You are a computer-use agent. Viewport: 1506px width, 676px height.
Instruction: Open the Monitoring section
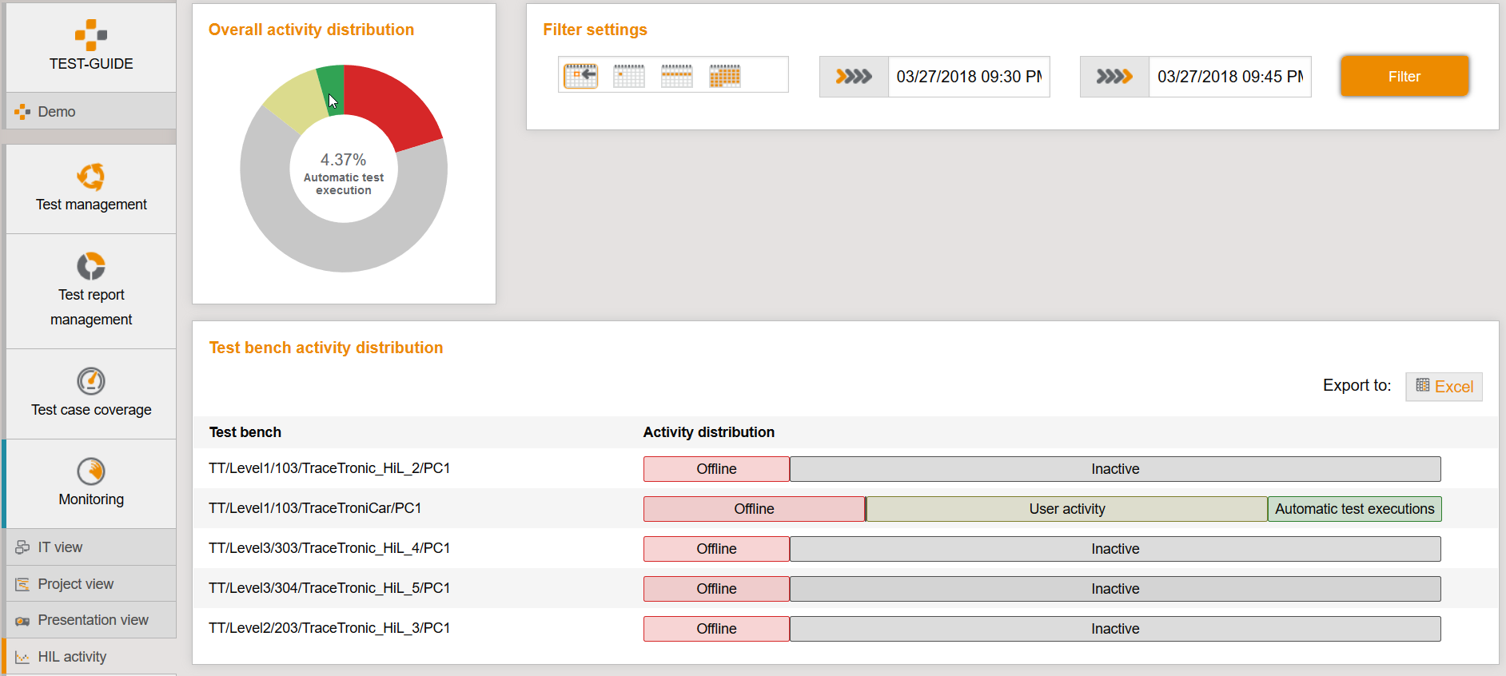pyautogui.click(x=91, y=483)
